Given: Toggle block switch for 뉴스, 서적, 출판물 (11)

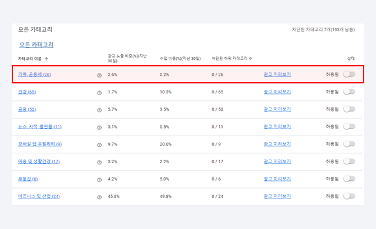Looking at the screenshot, I should pos(349,126).
